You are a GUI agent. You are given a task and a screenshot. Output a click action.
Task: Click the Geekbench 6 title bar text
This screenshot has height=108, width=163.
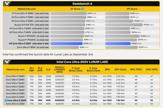click(x=82, y=4)
